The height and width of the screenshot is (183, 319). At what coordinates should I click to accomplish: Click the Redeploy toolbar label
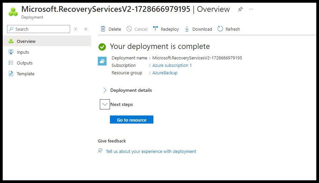pos(170,29)
